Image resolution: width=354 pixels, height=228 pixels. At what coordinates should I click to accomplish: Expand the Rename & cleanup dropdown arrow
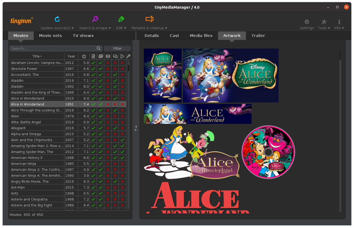166,28
